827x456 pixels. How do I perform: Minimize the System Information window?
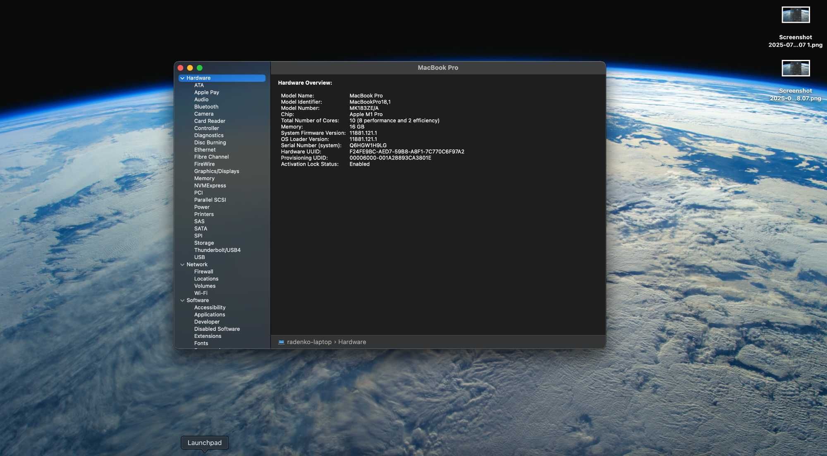coord(190,68)
